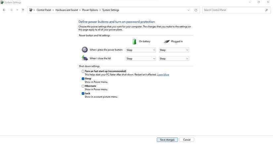The width and height of the screenshot is (273, 144).
Task: Close the System Settings window
Action: tap(268, 2)
